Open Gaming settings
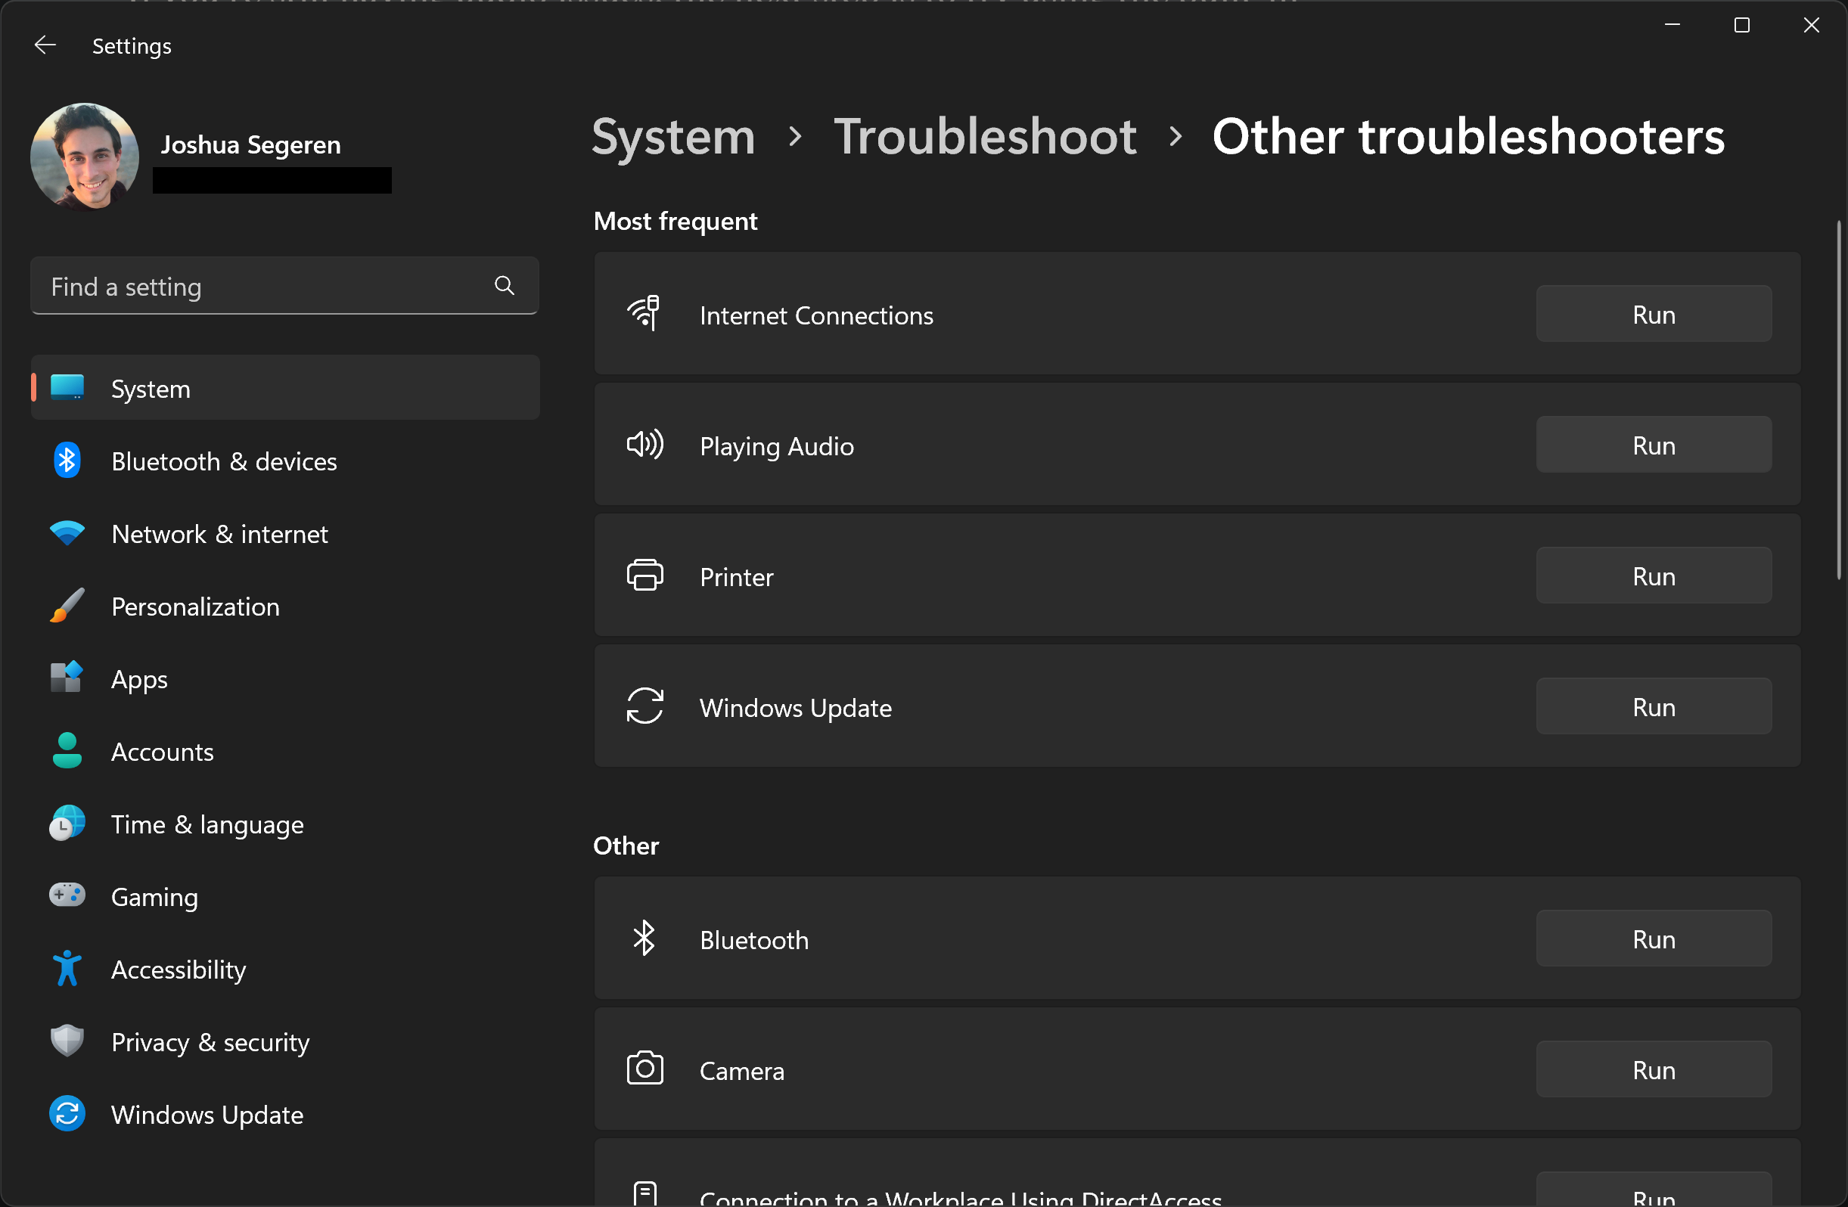Viewport: 1848px width, 1207px height. coord(285,895)
